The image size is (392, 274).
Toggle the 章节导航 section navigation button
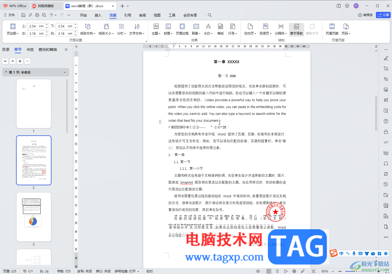point(297,29)
